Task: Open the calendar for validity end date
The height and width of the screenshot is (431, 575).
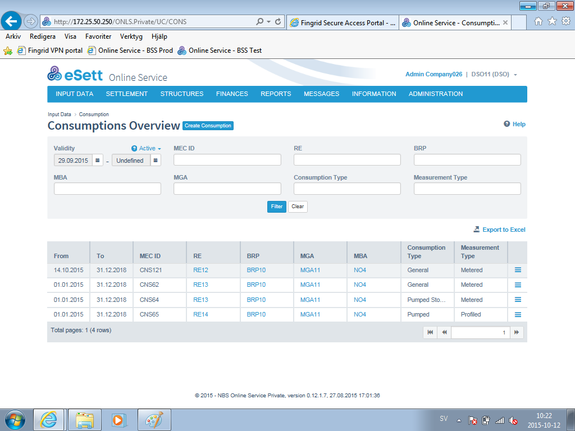Action: click(x=156, y=160)
